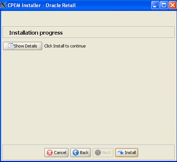Cancel the CPEM installation
The height and width of the screenshot is (162, 177).
[x=56, y=153]
